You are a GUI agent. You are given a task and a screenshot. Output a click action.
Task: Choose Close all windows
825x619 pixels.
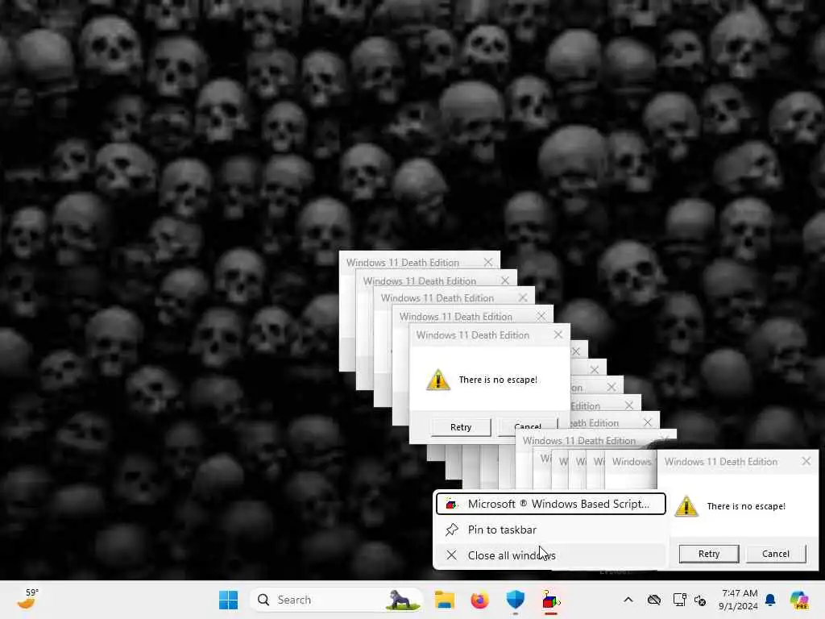coord(551,555)
